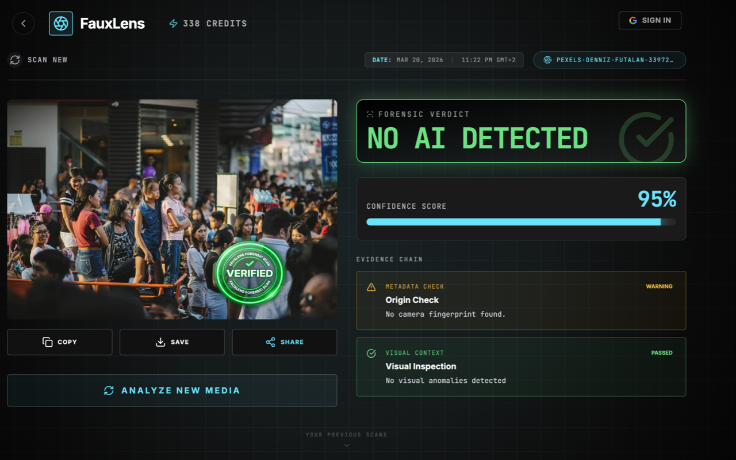
Task: Click Analyze New Media button
Action: (172, 390)
